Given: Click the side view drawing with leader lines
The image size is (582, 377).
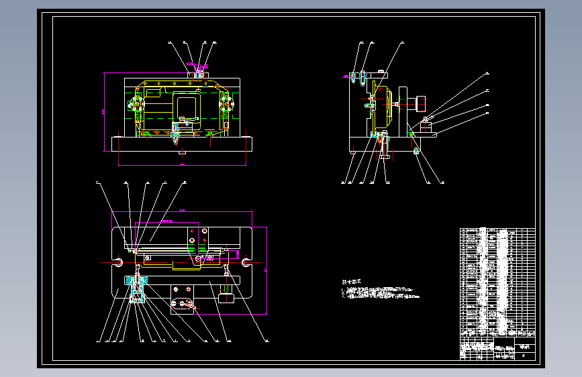Looking at the screenshot, I should tap(415, 113).
